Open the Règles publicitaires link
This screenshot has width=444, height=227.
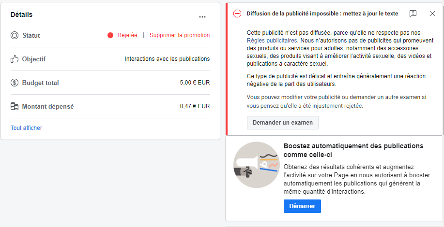272,40
